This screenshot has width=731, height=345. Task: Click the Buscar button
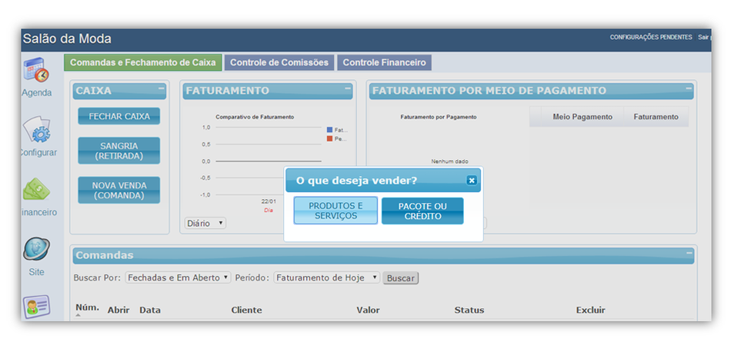(x=401, y=278)
